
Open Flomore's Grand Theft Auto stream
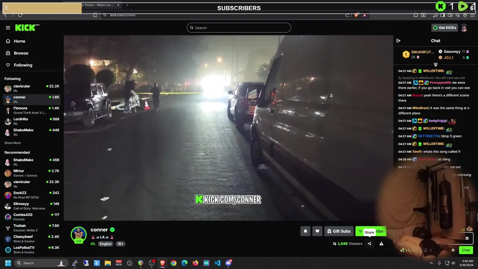click(32, 110)
